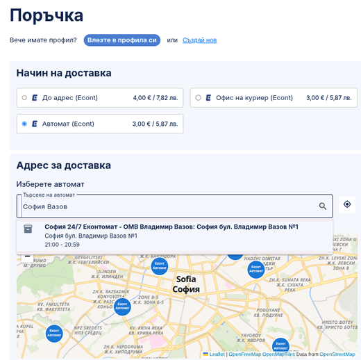The image size is (361, 360).
Task: Click the locate-me target icon
Action: click(347, 204)
